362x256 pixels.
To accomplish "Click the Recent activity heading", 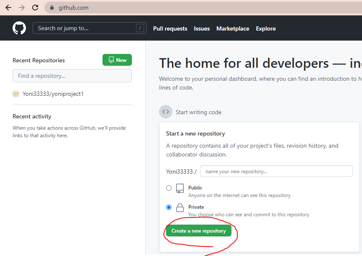I will tap(32, 116).
